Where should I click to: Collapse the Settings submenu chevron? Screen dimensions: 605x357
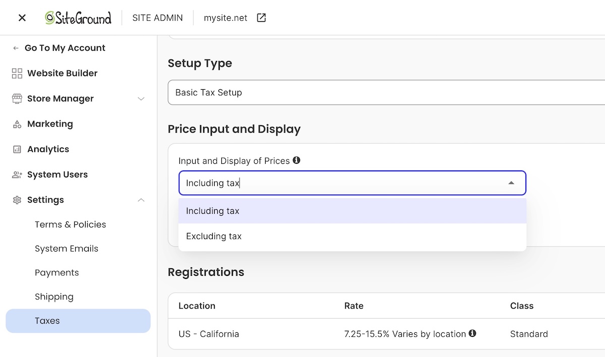[141, 200]
